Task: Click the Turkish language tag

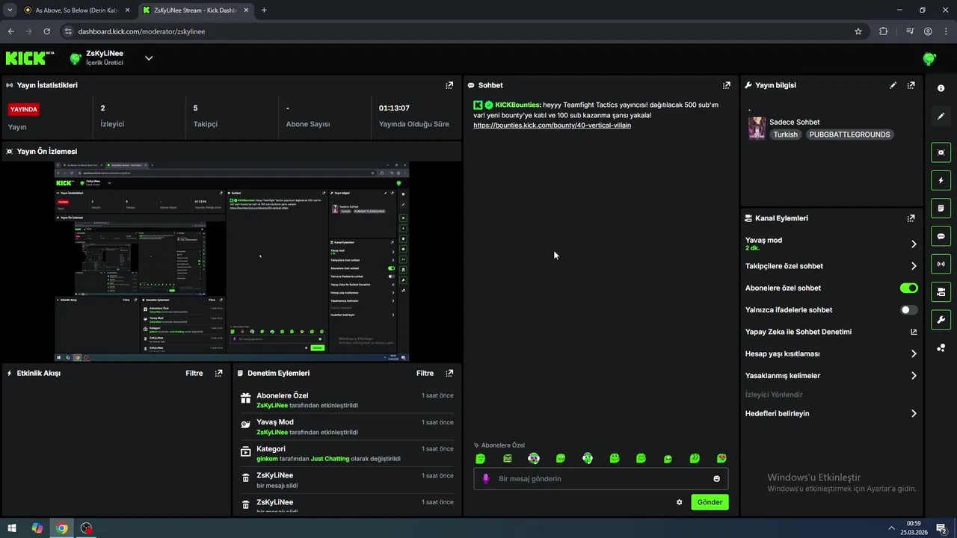Action: (x=785, y=134)
